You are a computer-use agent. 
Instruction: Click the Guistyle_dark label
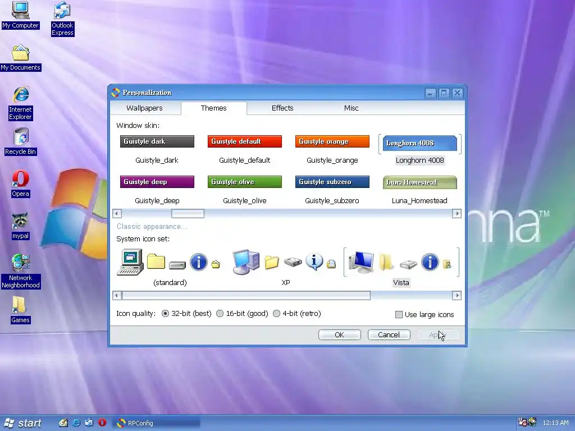pos(157,160)
